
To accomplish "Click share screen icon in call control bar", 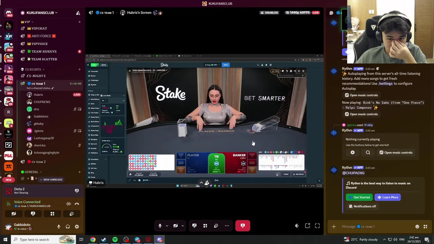I will point(194,226).
